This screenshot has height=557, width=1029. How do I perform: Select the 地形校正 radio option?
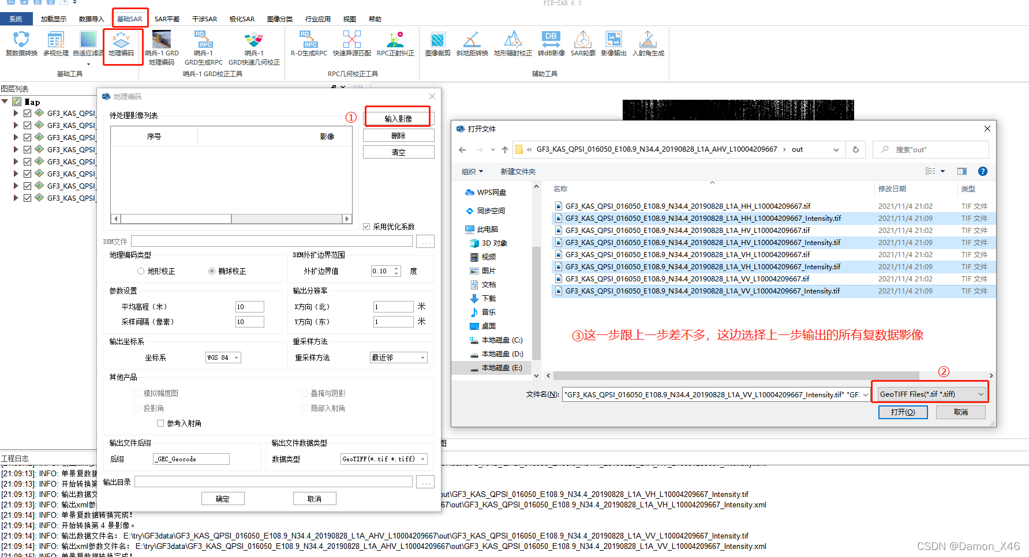click(141, 271)
